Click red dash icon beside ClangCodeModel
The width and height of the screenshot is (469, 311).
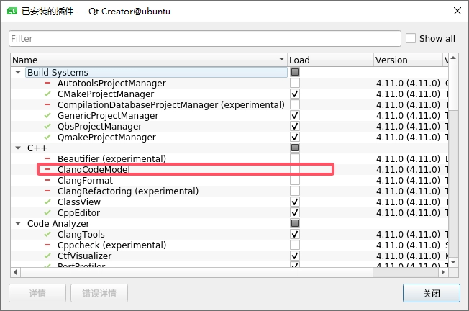coord(47,170)
